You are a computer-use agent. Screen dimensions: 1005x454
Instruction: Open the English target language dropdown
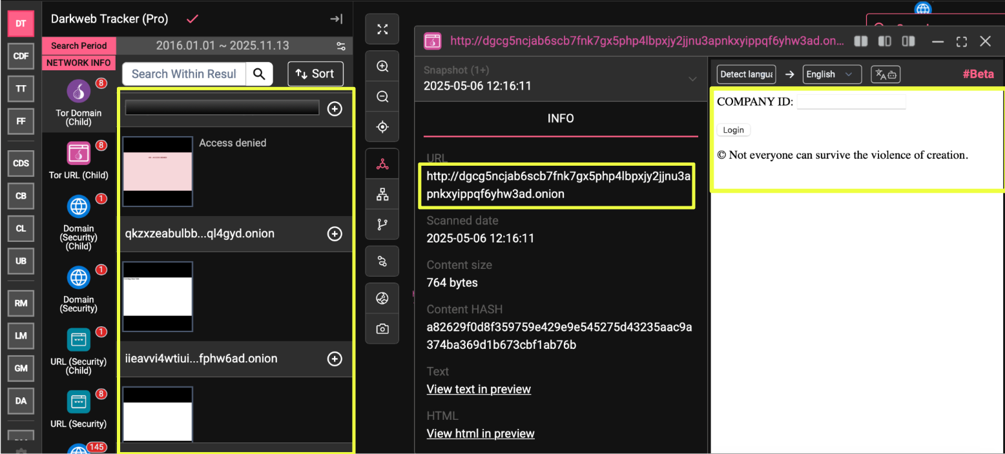coord(831,74)
